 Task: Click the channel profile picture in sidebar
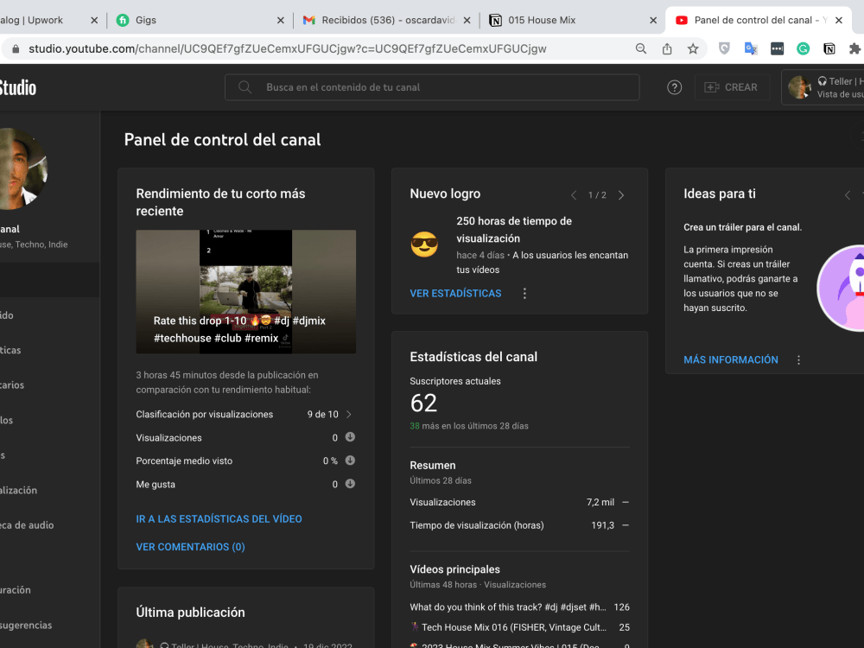point(23,168)
